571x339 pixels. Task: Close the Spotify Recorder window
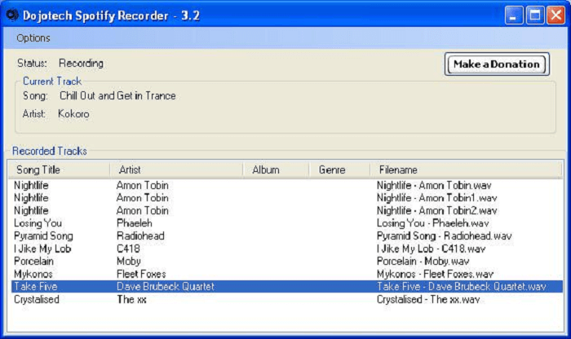[x=556, y=15]
